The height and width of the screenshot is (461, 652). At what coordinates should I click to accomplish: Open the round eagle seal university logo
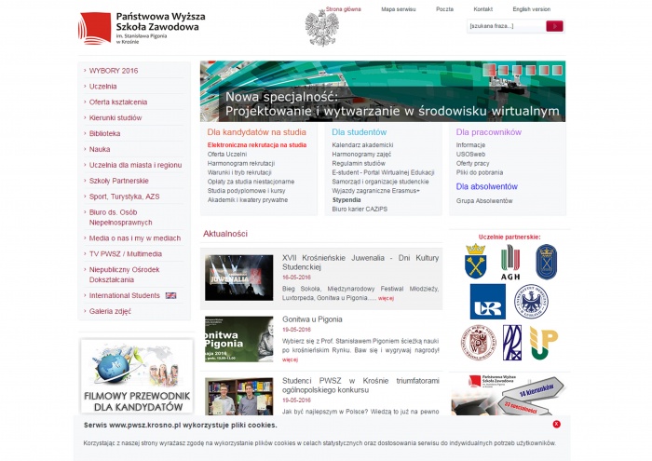(x=531, y=302)
